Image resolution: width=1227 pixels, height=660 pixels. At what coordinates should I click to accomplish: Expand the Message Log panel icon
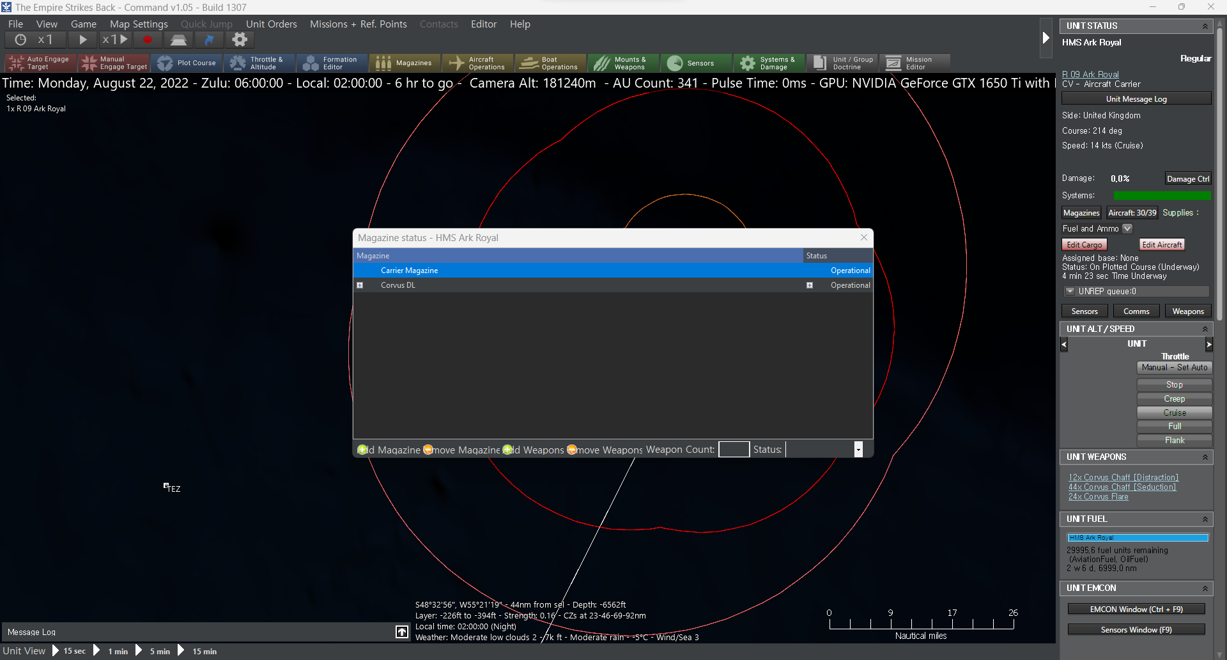pos(402,632)
